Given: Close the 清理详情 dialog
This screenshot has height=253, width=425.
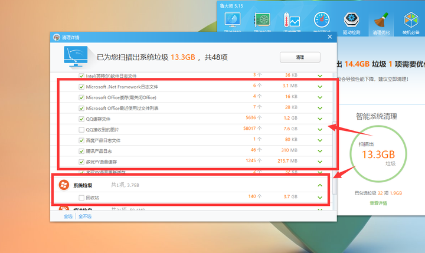Looking at the screenshot, I should click(329, 37).
